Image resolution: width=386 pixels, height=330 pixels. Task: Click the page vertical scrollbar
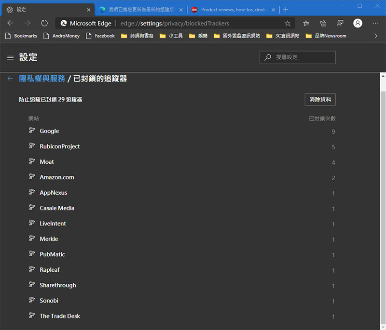pos(383,193)
